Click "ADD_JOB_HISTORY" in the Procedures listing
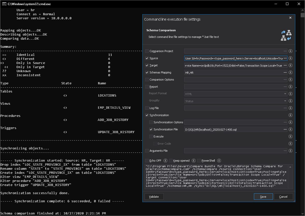 point(113,120)
